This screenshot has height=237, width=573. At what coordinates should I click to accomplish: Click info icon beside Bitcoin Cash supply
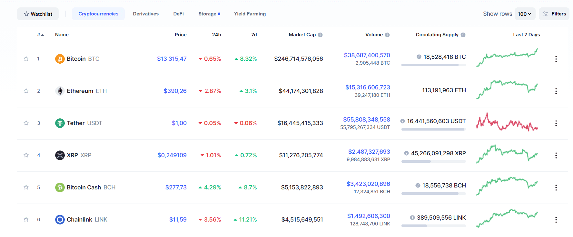pos(418,186)
